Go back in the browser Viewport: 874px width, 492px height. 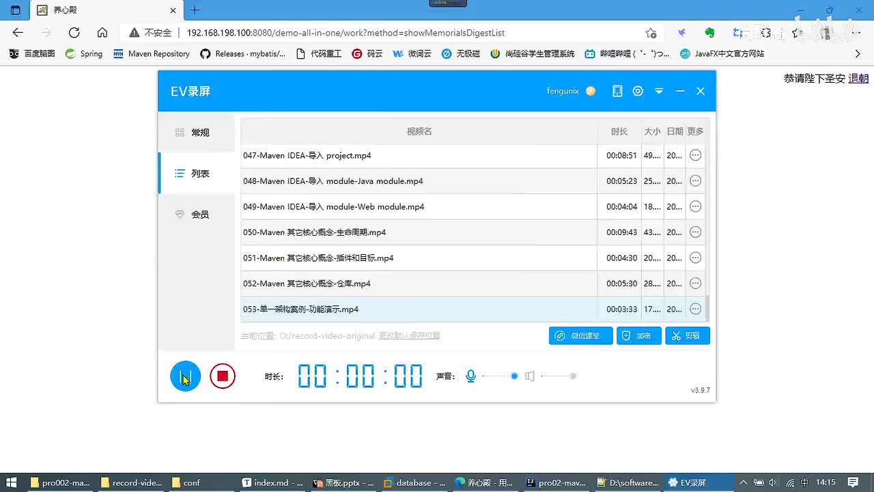[x=18, y=33]
